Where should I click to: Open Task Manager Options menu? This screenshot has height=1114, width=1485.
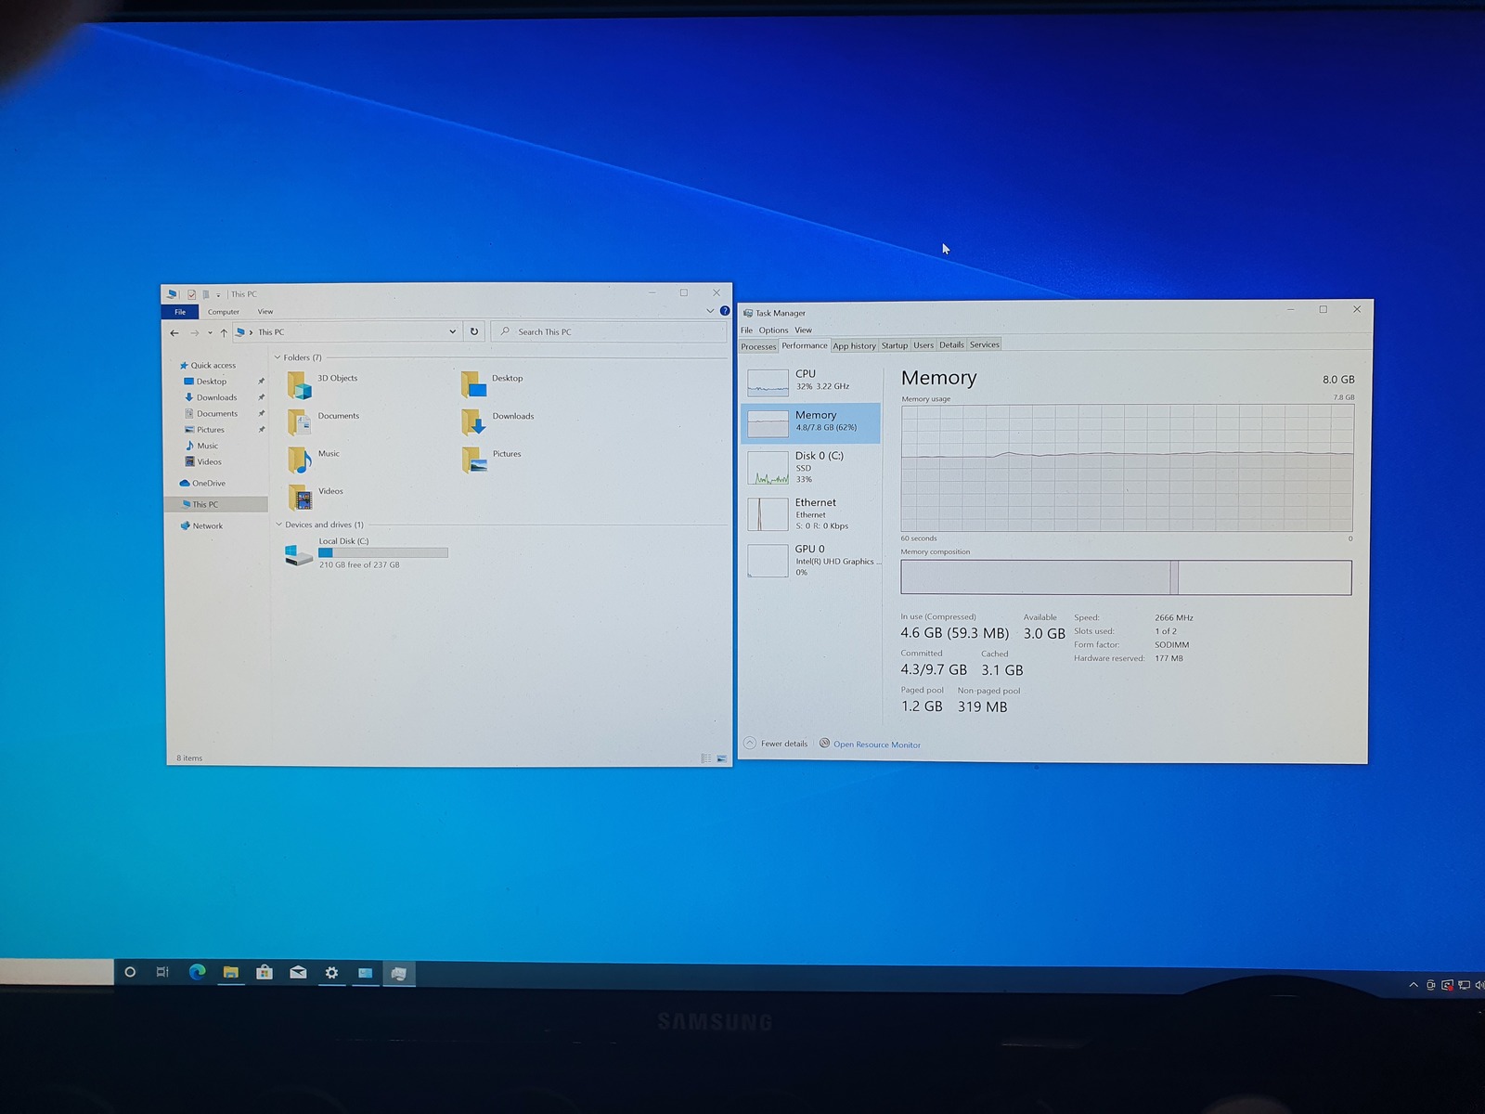(x=773, y=330)
